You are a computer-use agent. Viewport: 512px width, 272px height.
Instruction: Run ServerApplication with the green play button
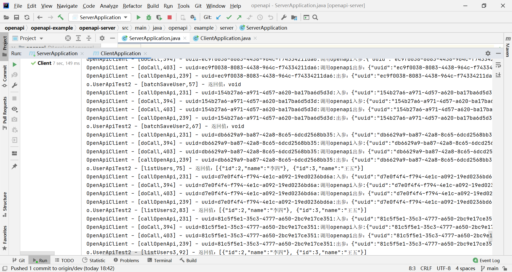click(x=138, y=17)
